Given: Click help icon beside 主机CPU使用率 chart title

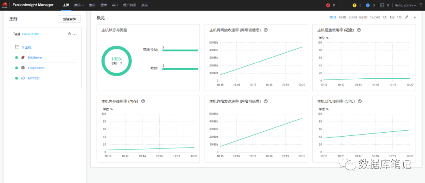Looking at the screenshot, I should point(359,101).
